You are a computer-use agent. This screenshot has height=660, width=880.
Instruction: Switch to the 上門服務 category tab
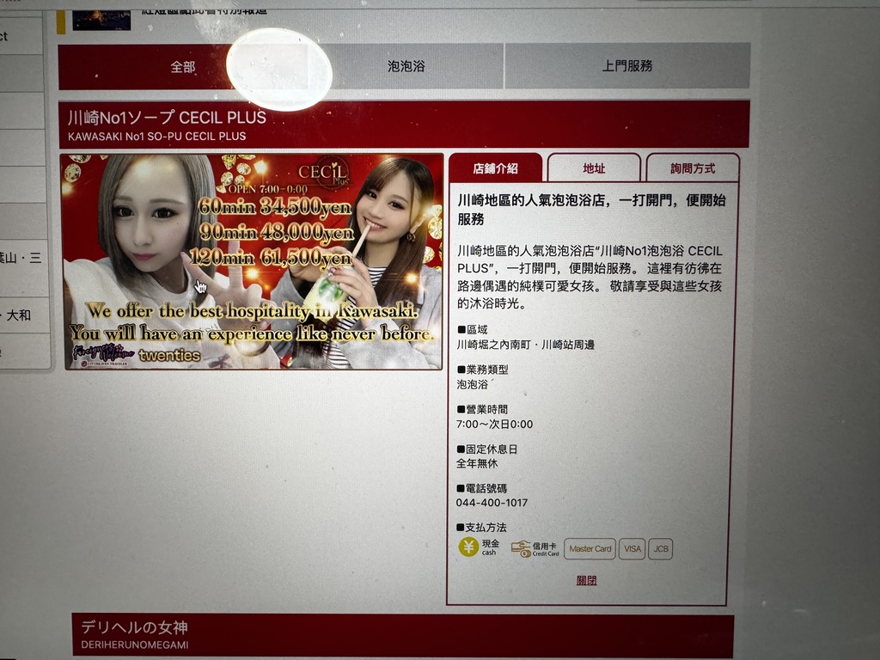coord(626,66)
